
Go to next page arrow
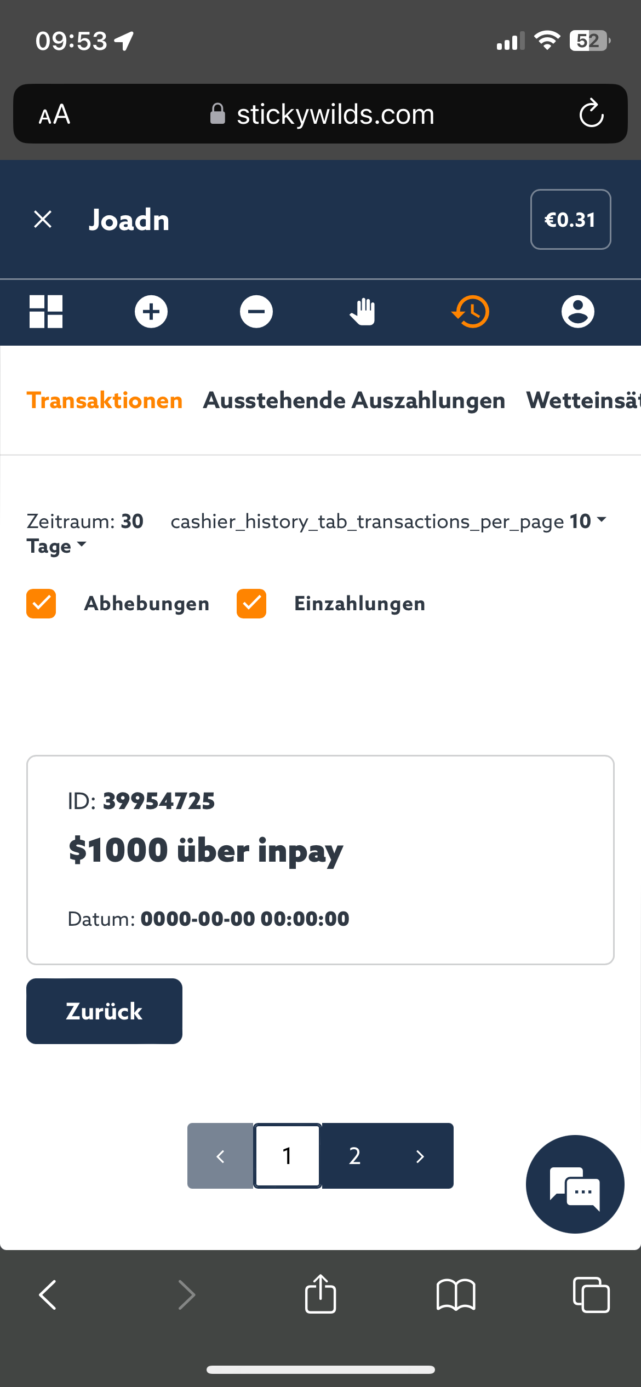420,1156
